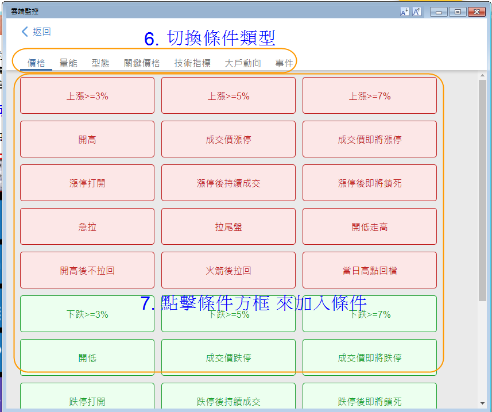This screenshot has height=412, width=492.
Task: Select the 拉尾盤 condition box
Action: click(228, 227)
